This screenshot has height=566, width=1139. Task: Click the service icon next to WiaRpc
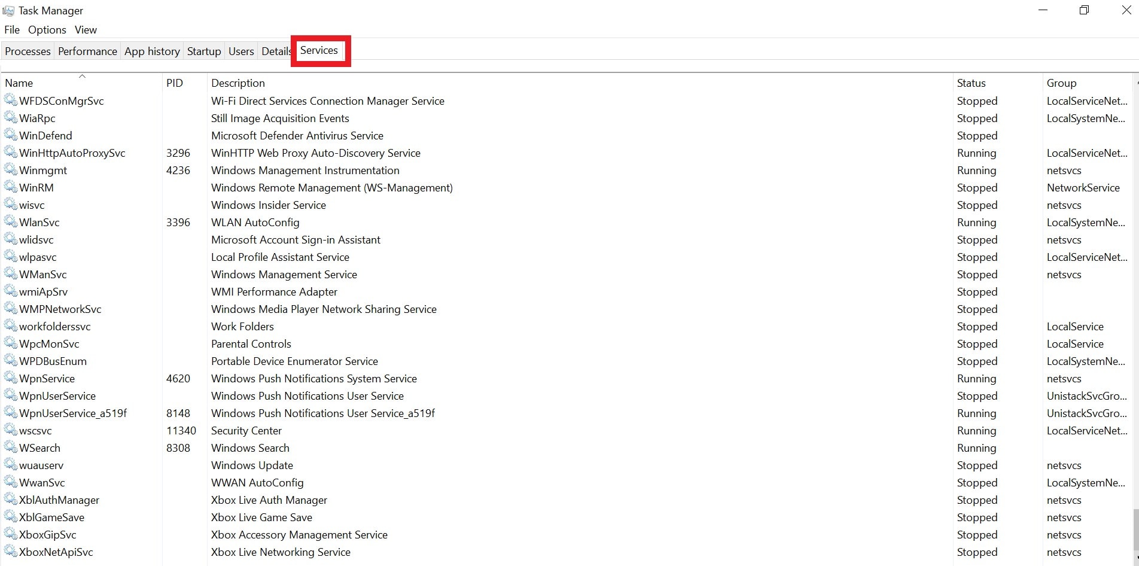pos(11,117)
